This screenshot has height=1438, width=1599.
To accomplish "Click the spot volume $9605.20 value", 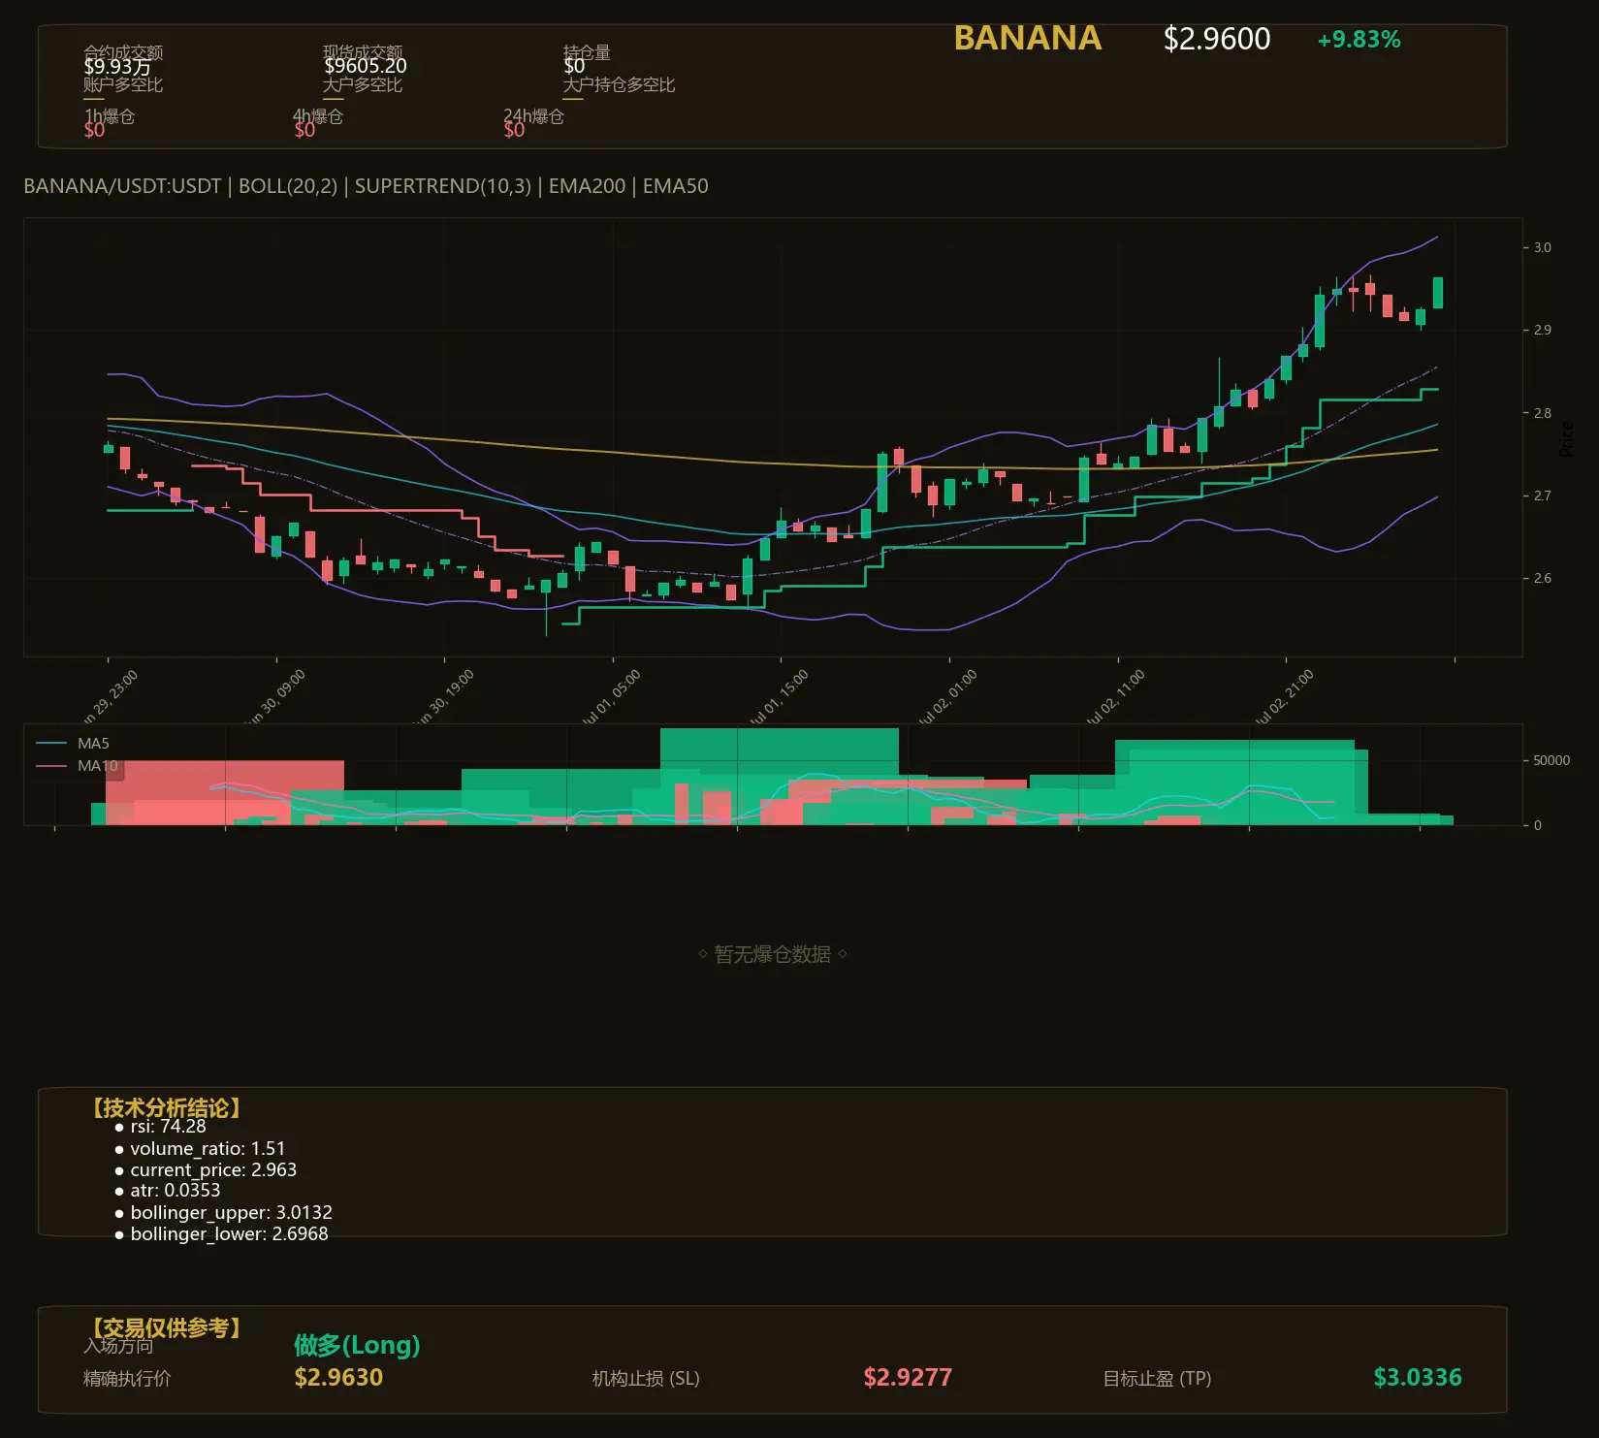I will [x=365, y=66].
